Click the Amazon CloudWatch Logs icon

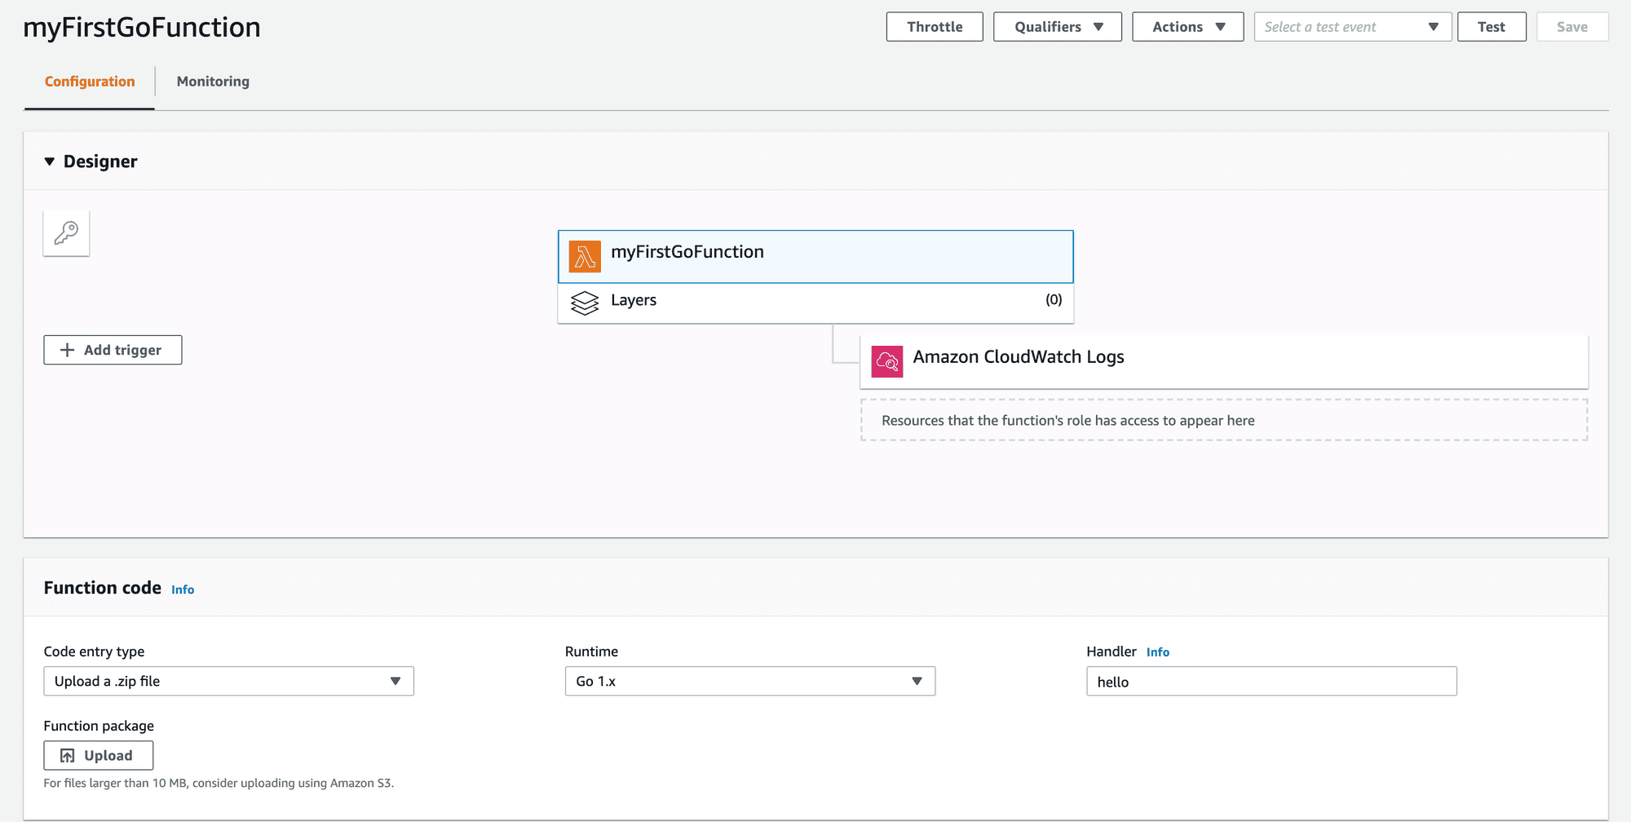pos(886,361)
